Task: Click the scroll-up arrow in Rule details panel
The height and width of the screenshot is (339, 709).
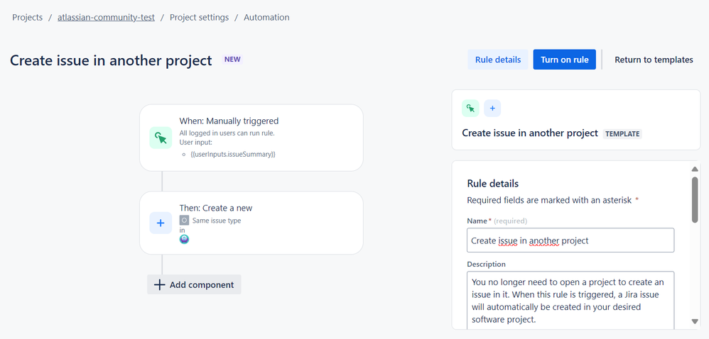Action: [695, 169]
